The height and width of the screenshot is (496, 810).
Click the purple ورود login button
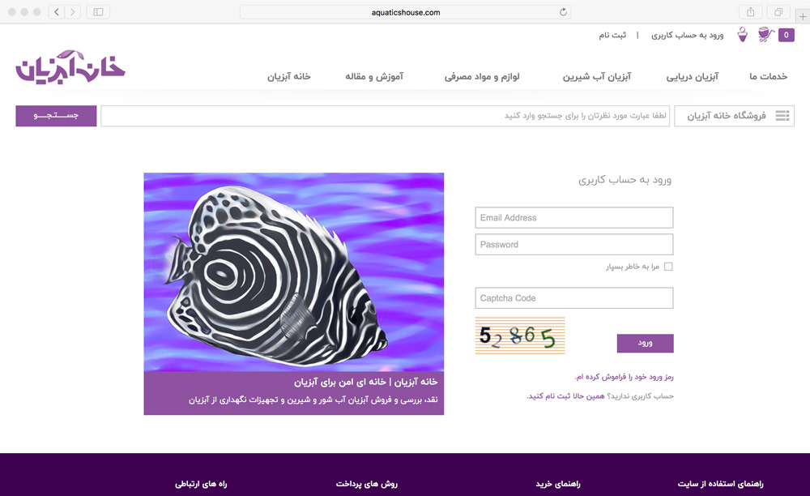click(646, 343)
